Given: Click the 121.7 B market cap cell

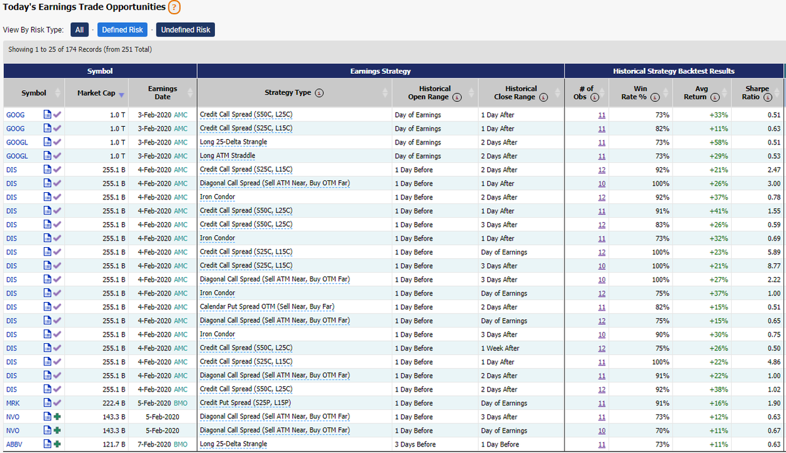Looking at the screenshot, I should [114, 445].
